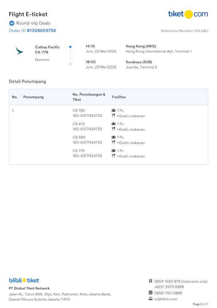Click the Round-trip Deals plane icon
Viewport: 217px width, 308px height.
(12, 23)
